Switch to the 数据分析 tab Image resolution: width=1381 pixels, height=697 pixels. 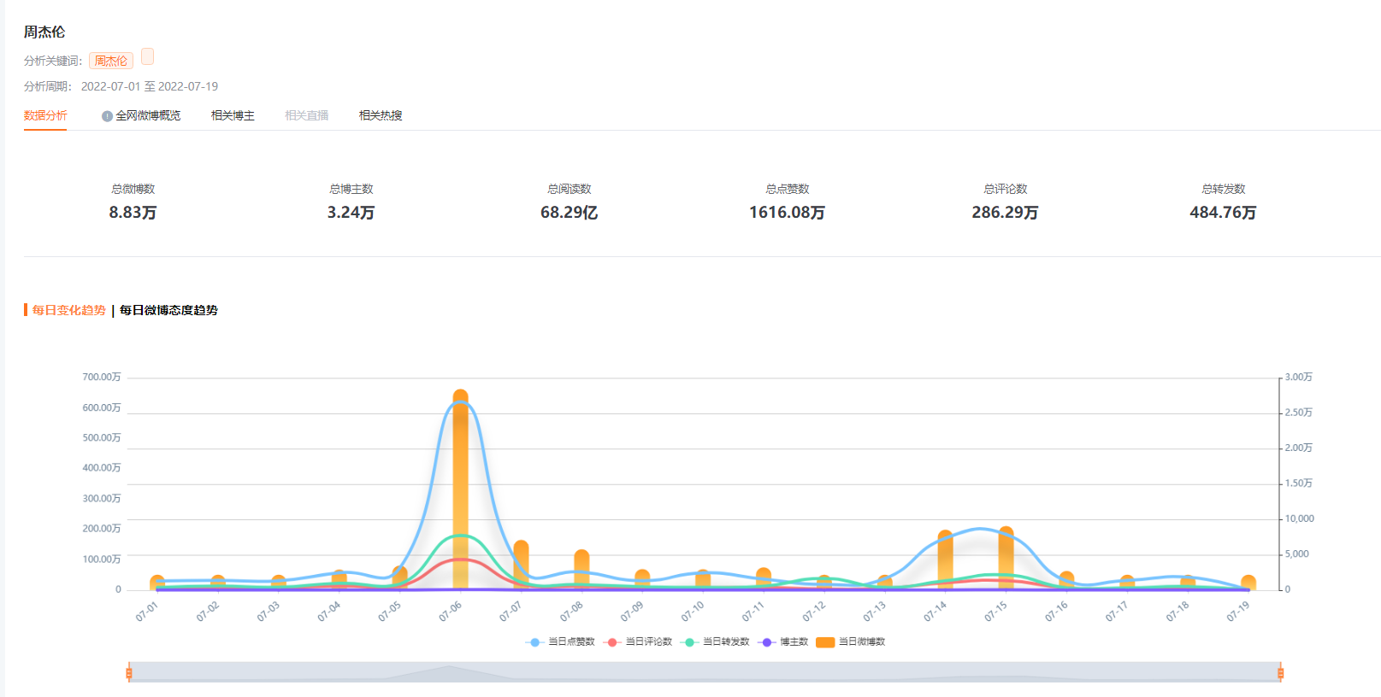45,115
